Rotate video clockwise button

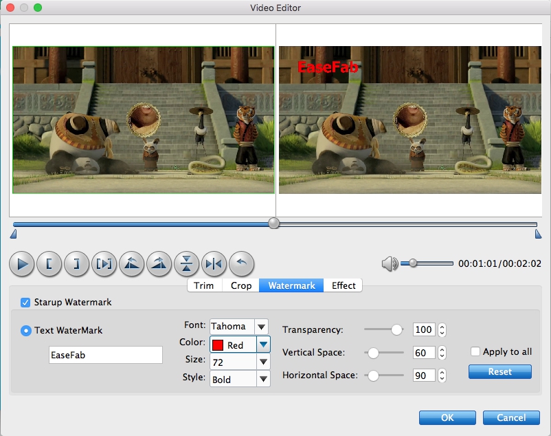[x=159, y=263]
